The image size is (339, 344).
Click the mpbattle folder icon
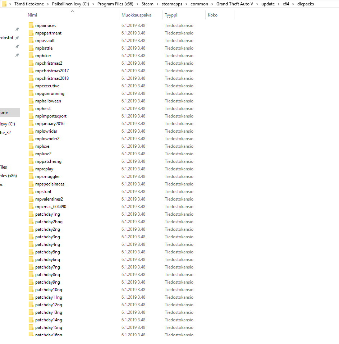point(31,48)
